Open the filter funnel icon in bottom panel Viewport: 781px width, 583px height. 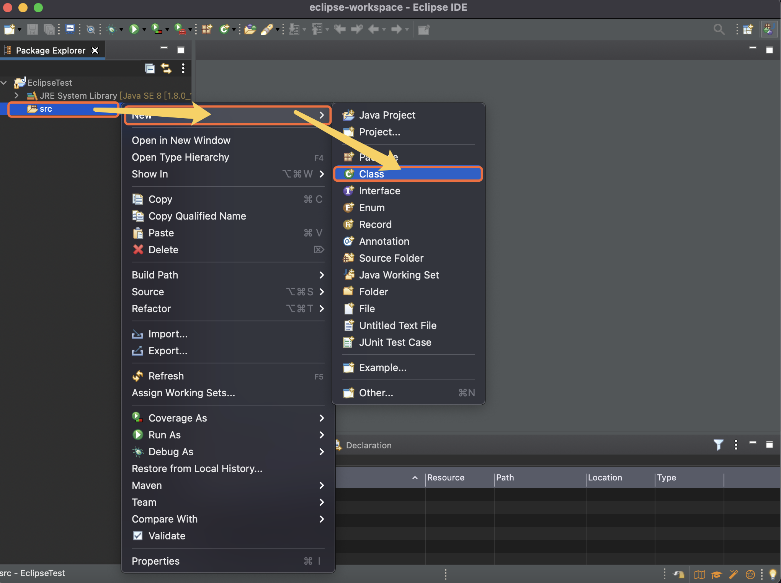pos(718,445)
